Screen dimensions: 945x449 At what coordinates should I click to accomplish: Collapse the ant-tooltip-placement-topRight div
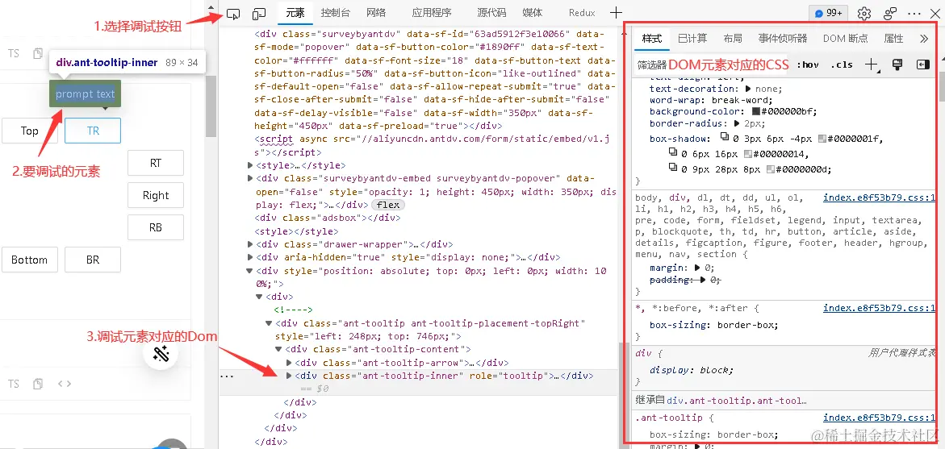[269, 323]
